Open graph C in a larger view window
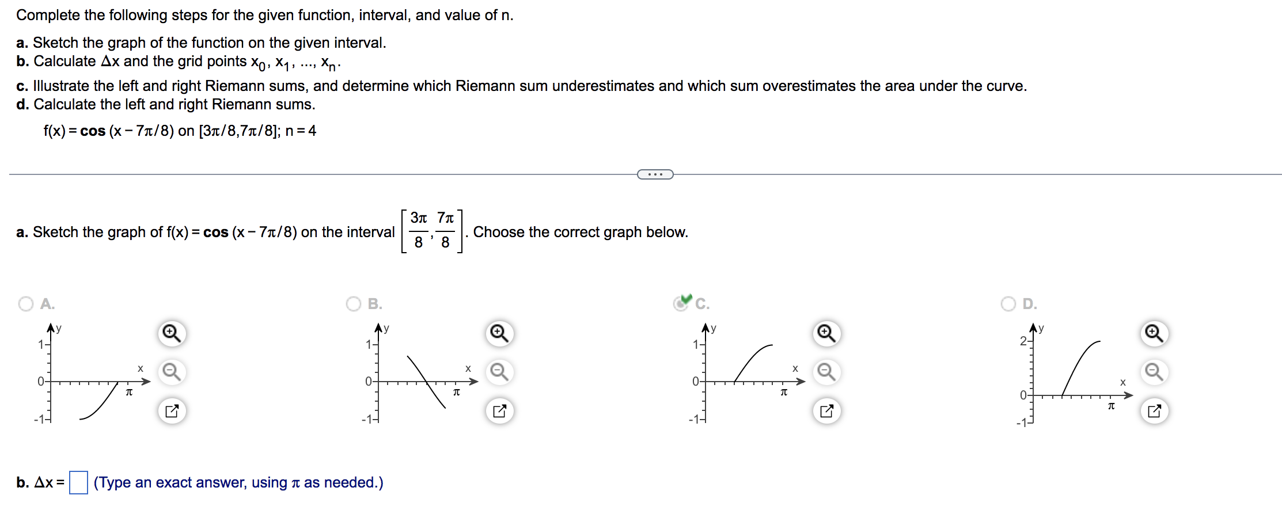This screenshot has width=1282, height=518. pyautogui.click(x=828, y=410)
